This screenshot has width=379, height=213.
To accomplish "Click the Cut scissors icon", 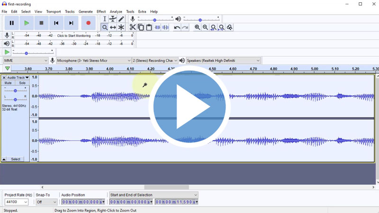I will pyautogui.click(x=133, y=27).
